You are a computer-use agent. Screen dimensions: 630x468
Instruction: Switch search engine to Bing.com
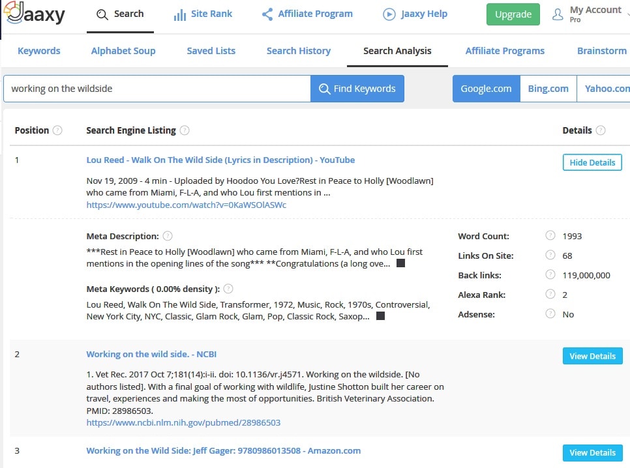tap(548, 89)
